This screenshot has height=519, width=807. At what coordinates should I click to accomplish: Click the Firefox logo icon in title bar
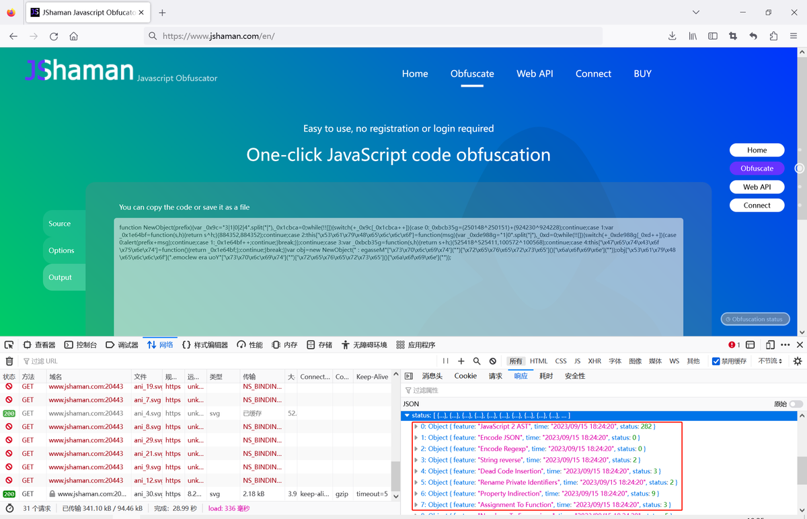tap(11, 12)
